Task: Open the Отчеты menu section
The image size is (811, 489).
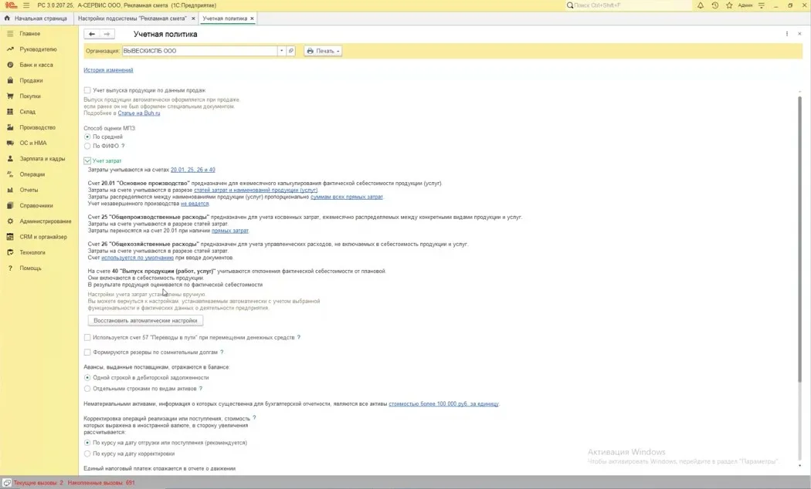Action: point(29,190)
